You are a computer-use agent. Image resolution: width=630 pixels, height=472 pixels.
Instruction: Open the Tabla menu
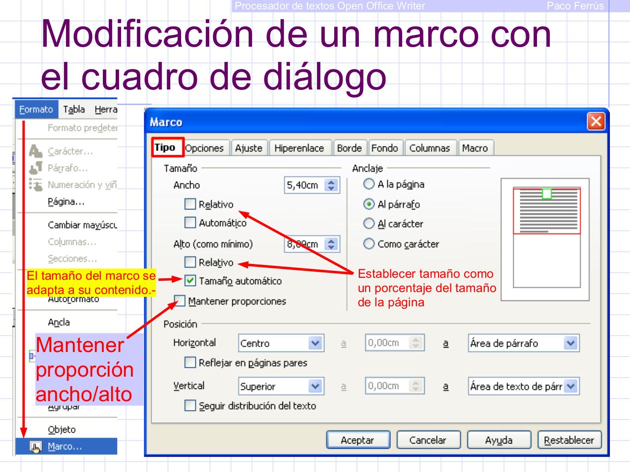75,109
